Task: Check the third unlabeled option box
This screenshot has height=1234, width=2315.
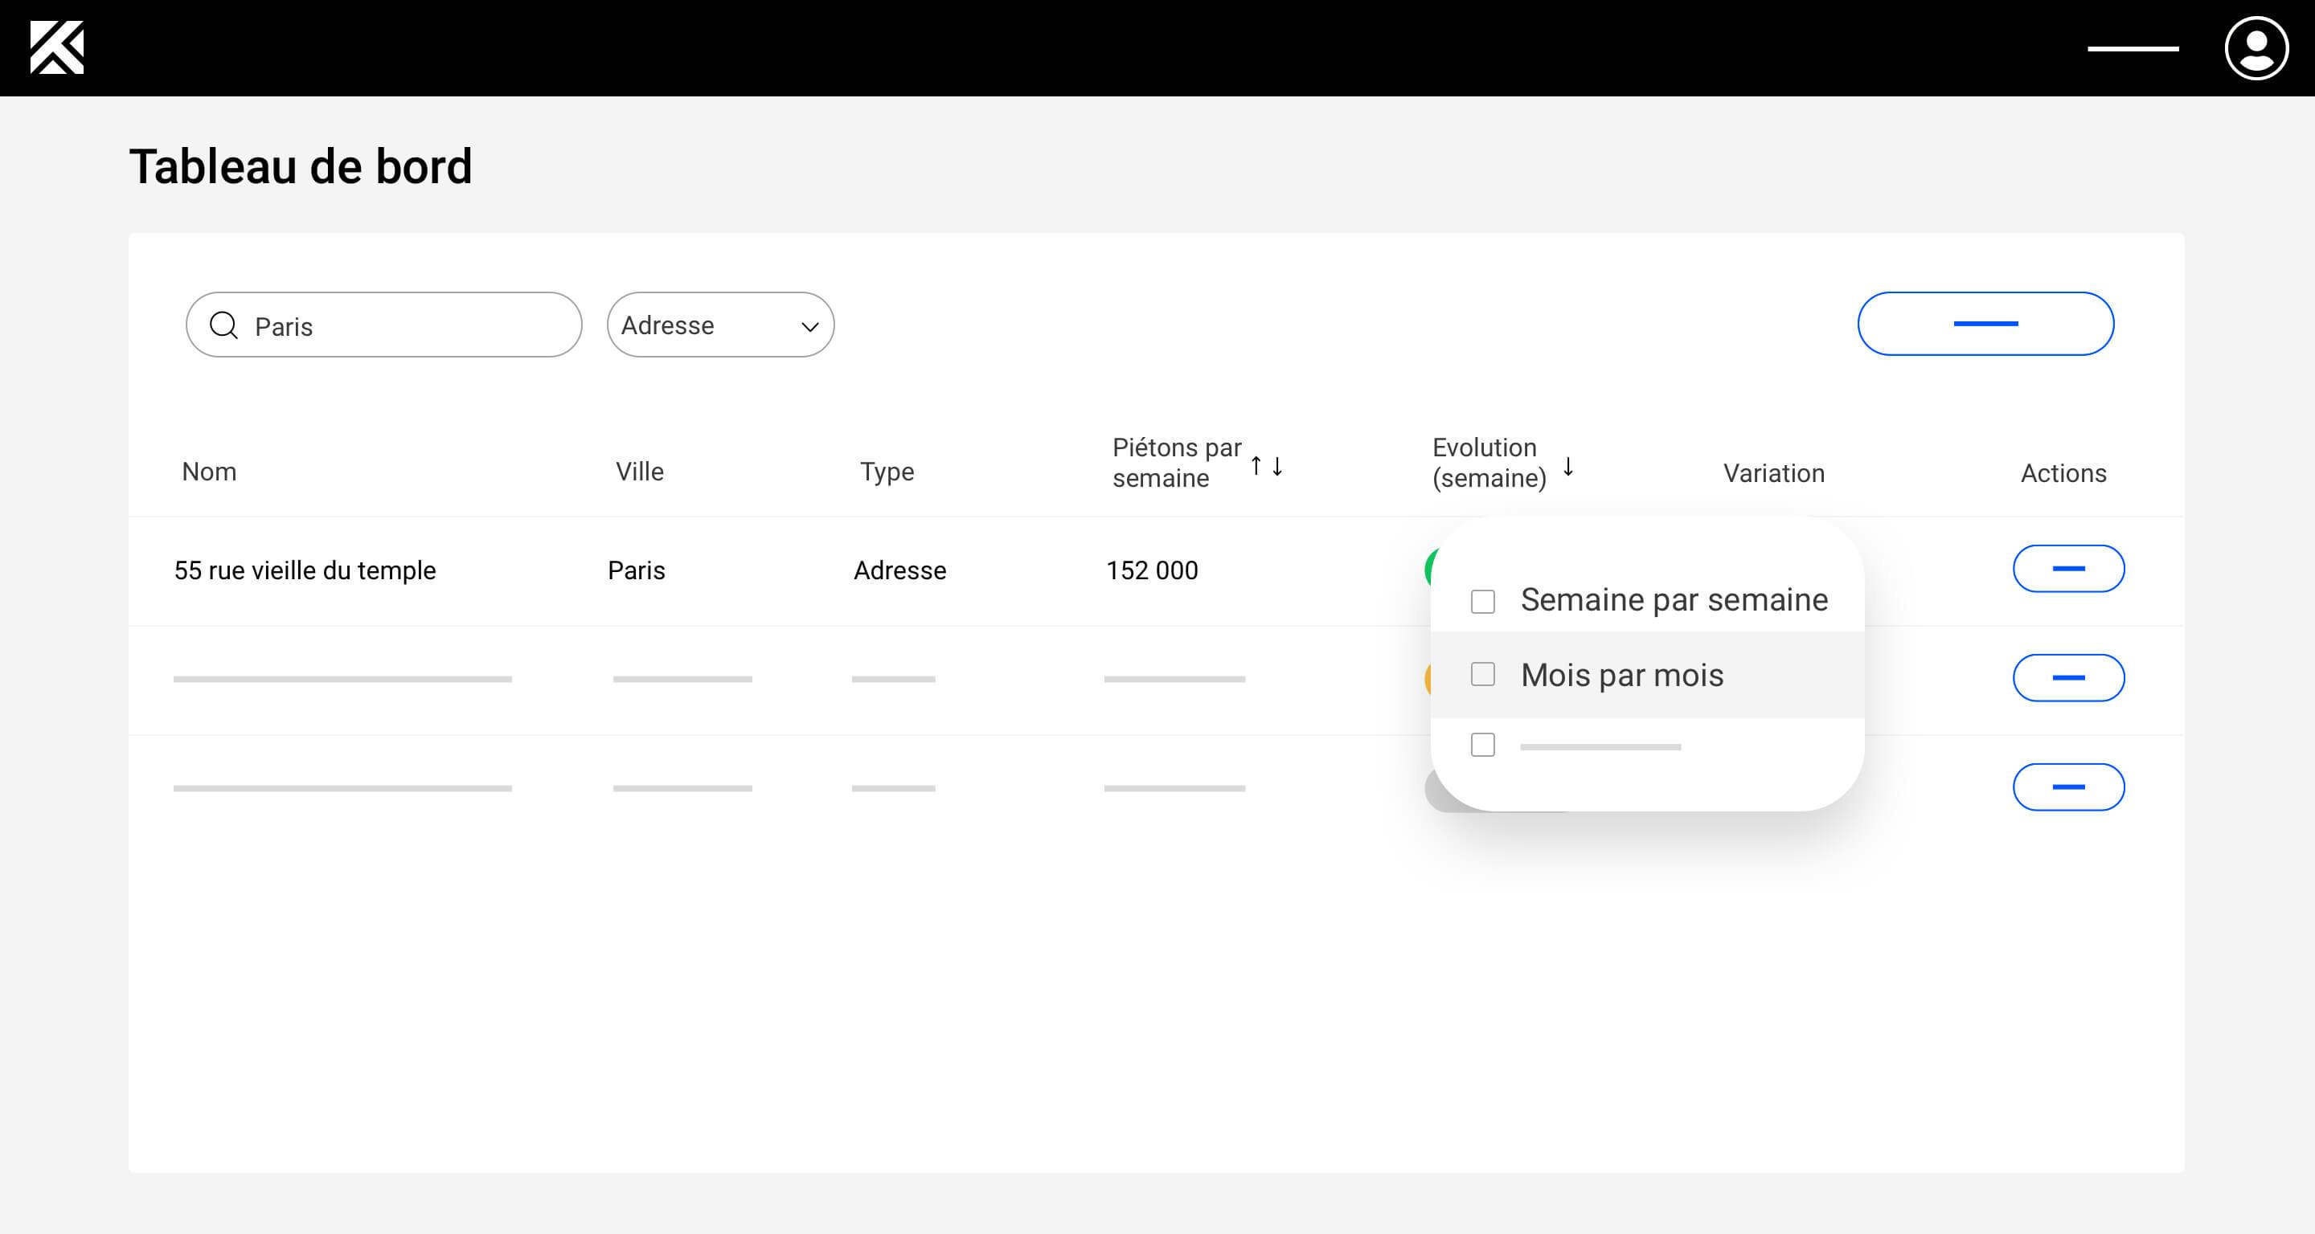Action: [1483, 745]
